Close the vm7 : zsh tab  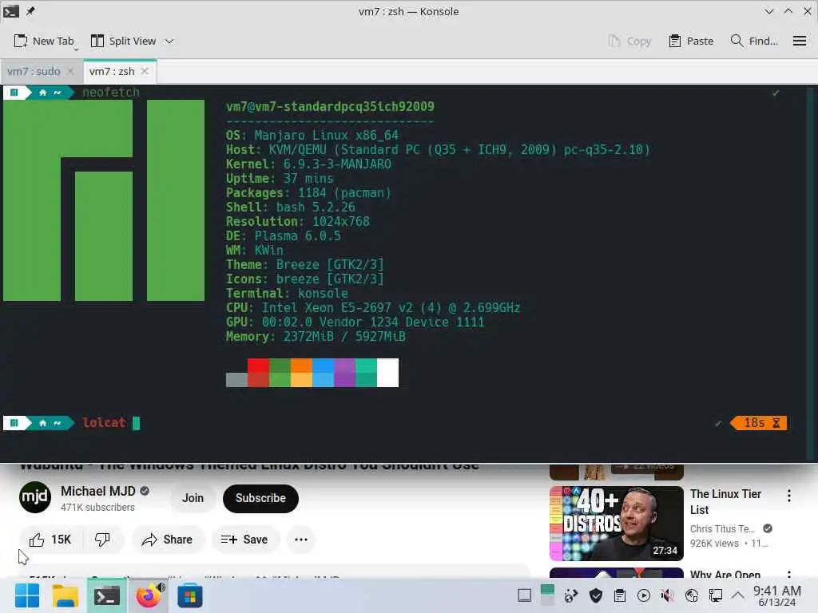point(145,71)
